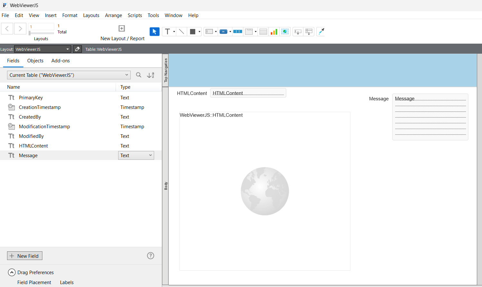The image size is (482, 287).
Task: Open the View menu
Action: pos(34,15)
